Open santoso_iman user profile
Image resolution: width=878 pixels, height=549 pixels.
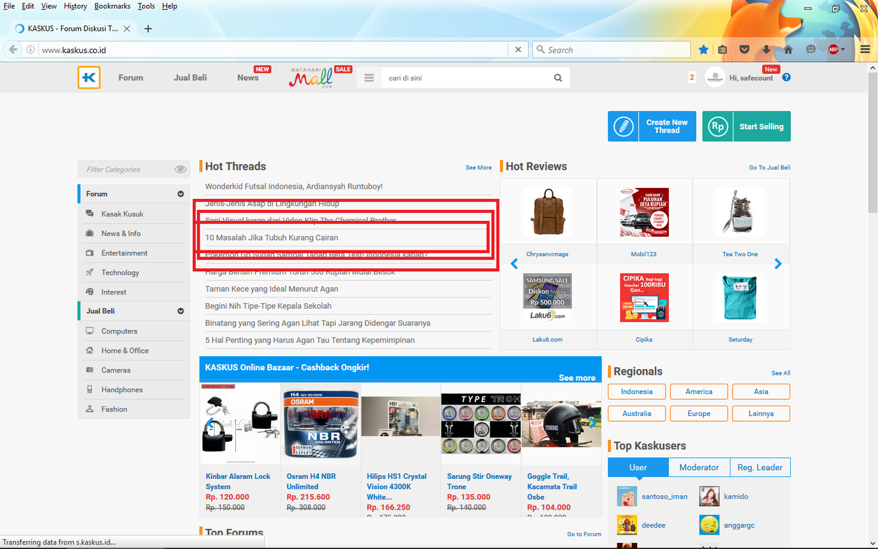(664, 496)
